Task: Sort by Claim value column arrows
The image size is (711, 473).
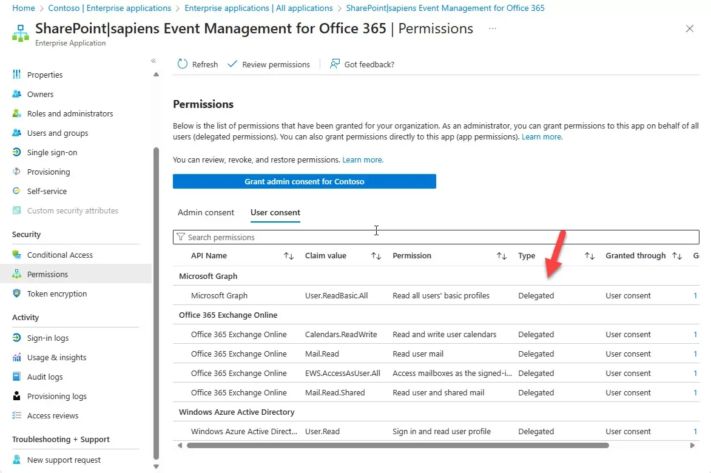Action: coord(376,256)
